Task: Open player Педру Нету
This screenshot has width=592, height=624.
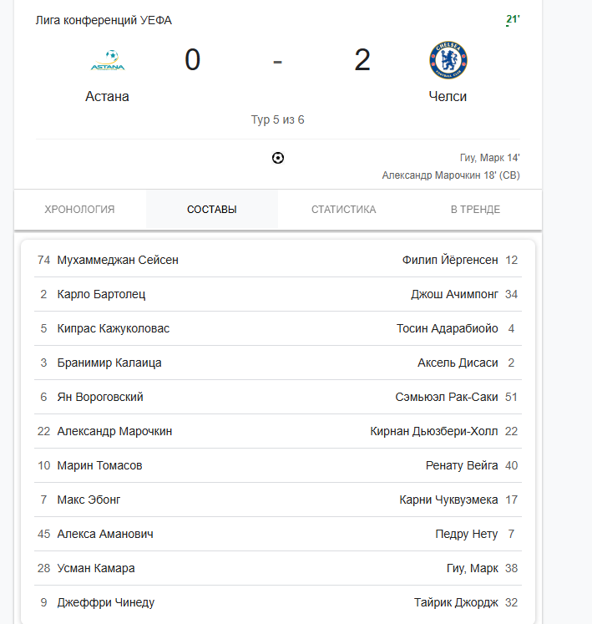Action: tap(467, 534)
